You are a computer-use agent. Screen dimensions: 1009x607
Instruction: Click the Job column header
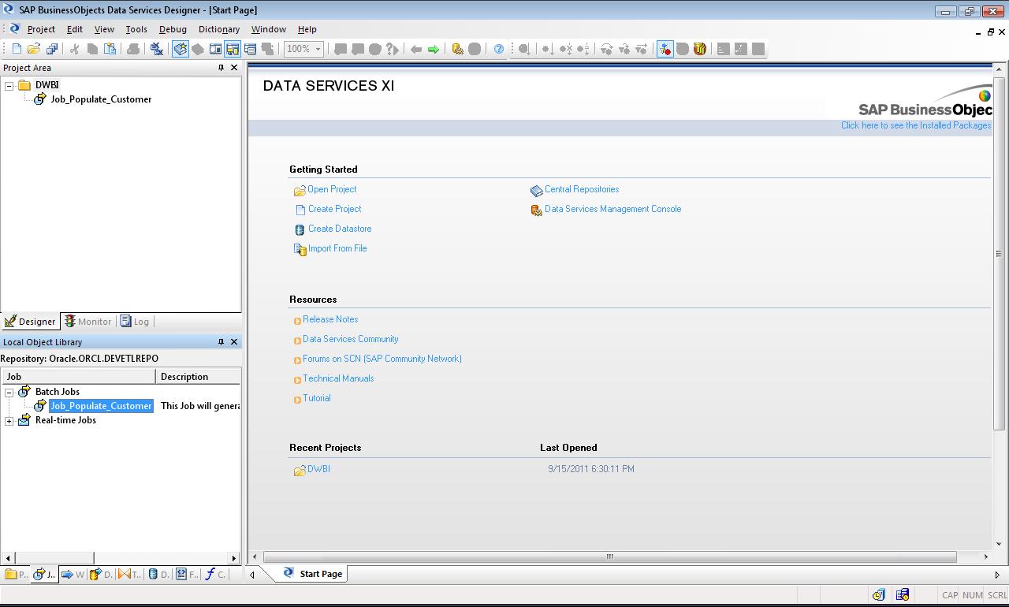pos(78,377)
